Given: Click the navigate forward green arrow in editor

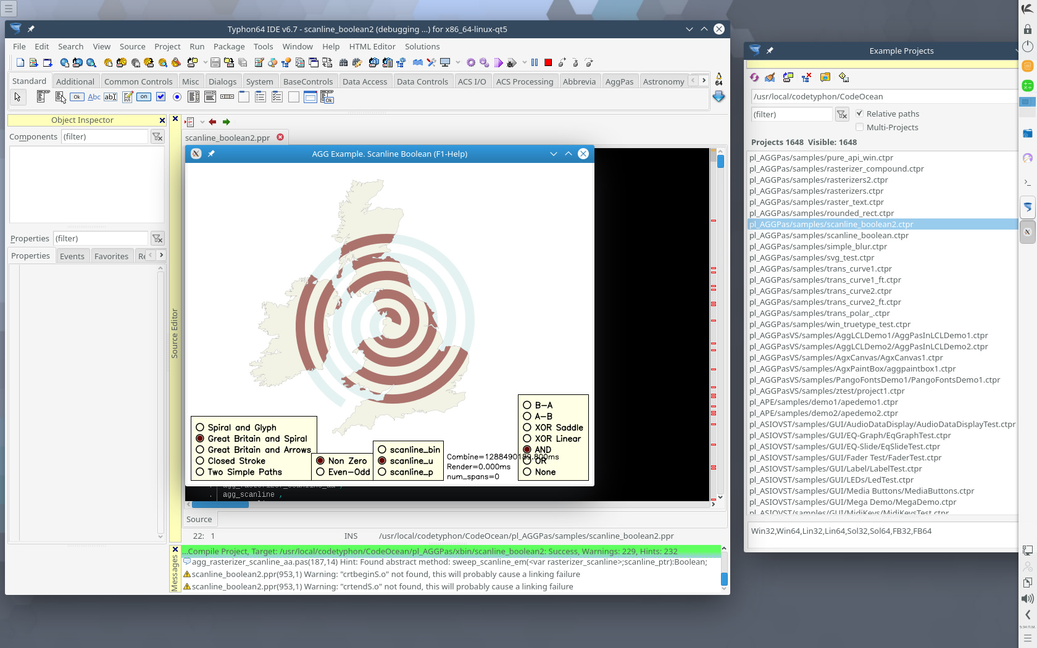Looking at the screenshot, I should tap(226, 122).
